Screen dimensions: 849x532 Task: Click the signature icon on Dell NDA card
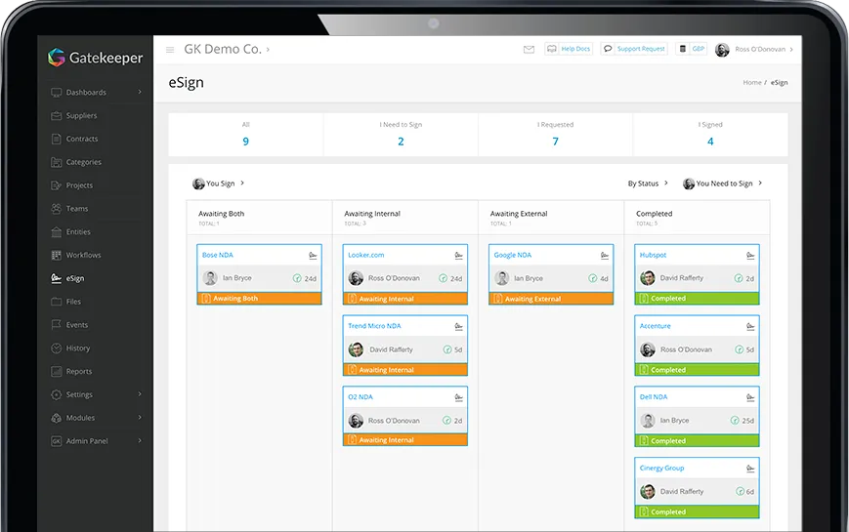(750, 397)
